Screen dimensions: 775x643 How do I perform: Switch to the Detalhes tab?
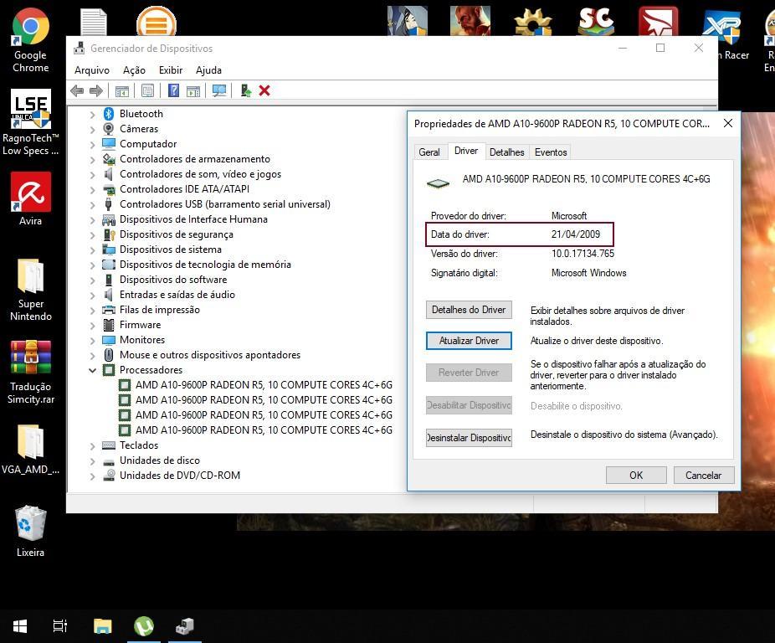click(x=506, y=152)
